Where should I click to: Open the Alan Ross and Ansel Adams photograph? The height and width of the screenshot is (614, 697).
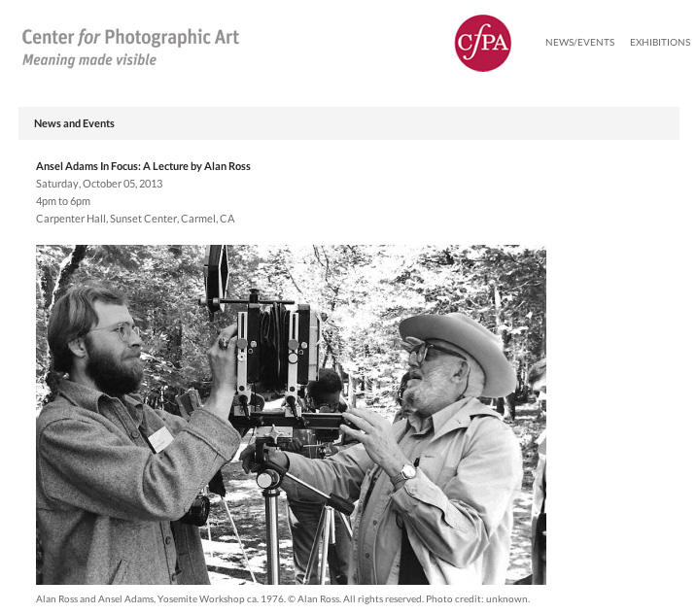point(291,415)
